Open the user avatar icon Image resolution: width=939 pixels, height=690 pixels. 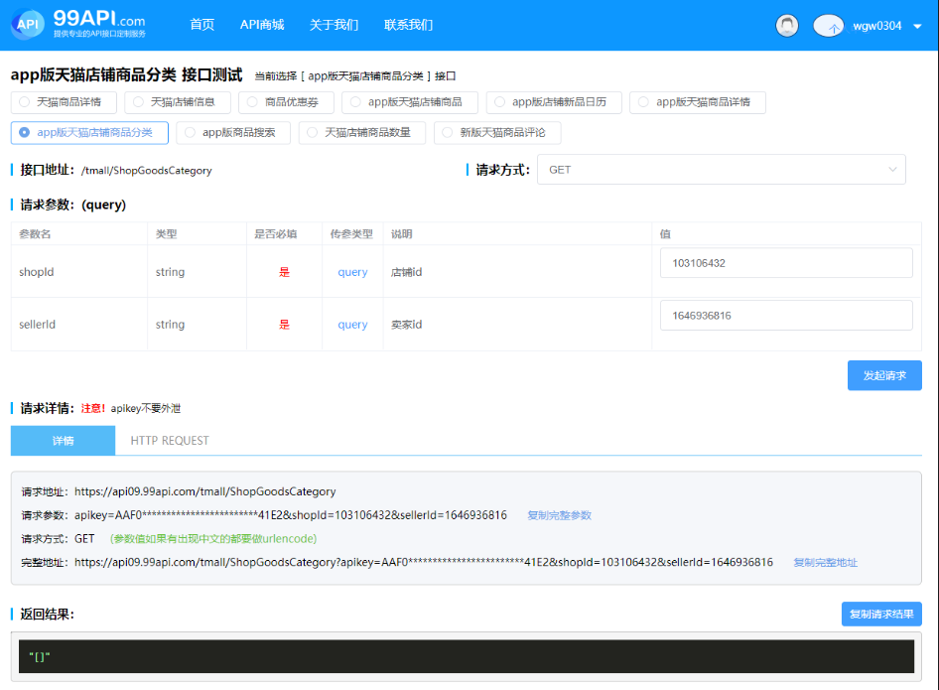[x=787, y=25]
